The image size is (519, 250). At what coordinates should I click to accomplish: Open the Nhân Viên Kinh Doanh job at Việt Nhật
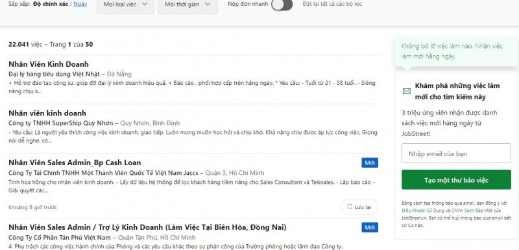[49, 64]
